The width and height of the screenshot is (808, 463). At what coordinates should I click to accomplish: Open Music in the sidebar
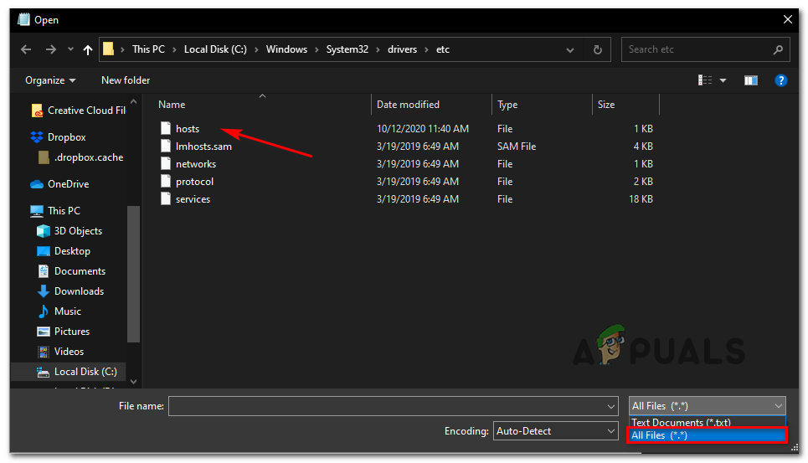[59, 311]
